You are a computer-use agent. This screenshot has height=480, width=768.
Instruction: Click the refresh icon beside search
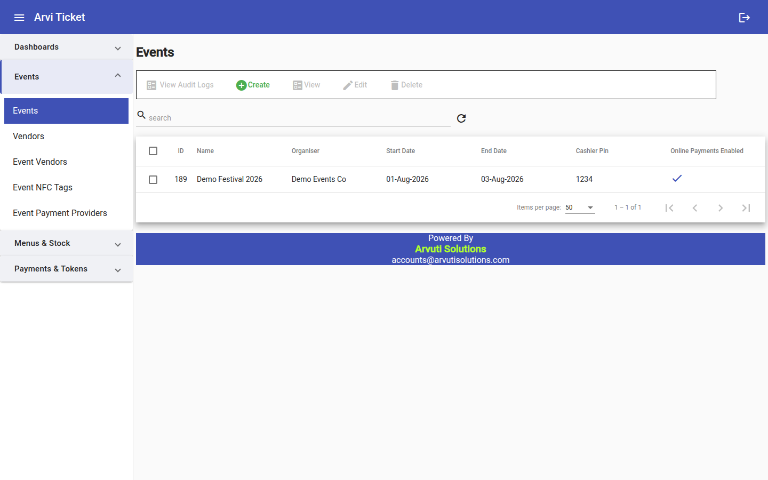click(x=461, y=118)
